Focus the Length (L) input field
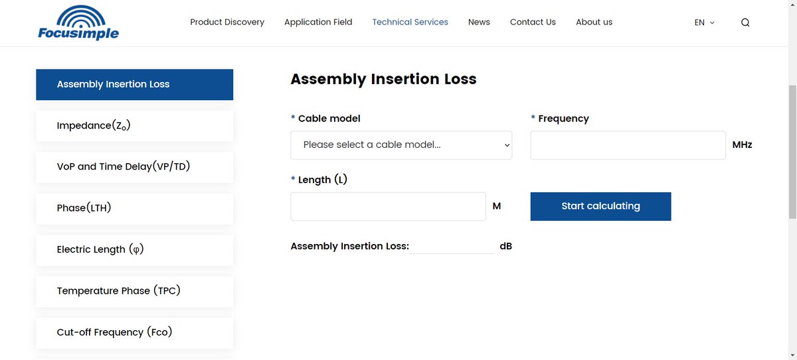 [x=388, y=206]
